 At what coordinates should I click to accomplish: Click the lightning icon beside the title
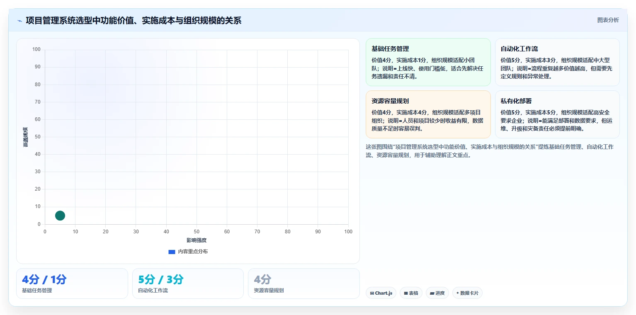(20, 21)
